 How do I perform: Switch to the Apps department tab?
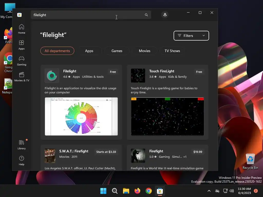89,51
